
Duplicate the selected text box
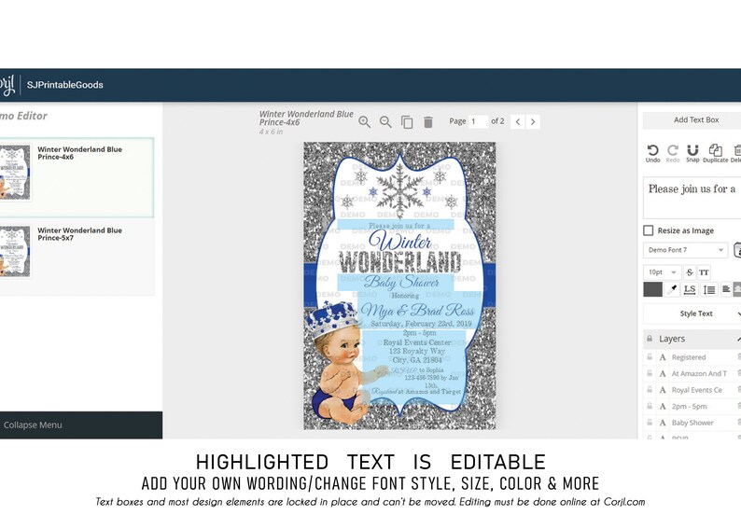point(716,154)
